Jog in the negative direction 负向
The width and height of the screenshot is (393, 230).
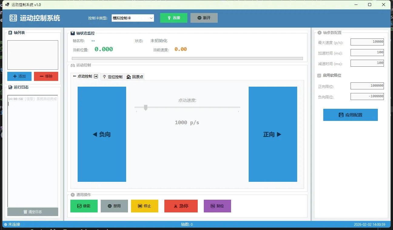click(x=102, y=134)
